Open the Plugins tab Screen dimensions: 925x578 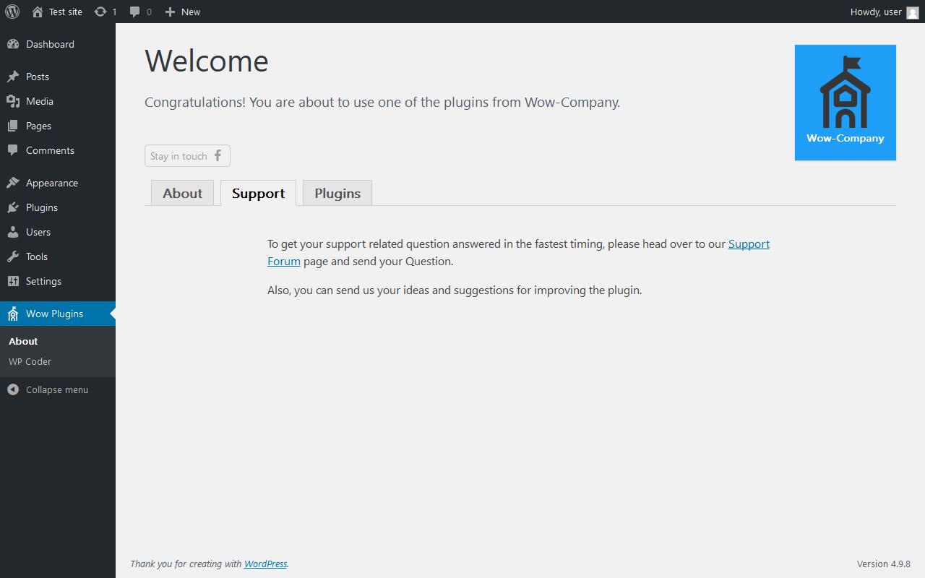pyautogui.click(x=337, y=193)
